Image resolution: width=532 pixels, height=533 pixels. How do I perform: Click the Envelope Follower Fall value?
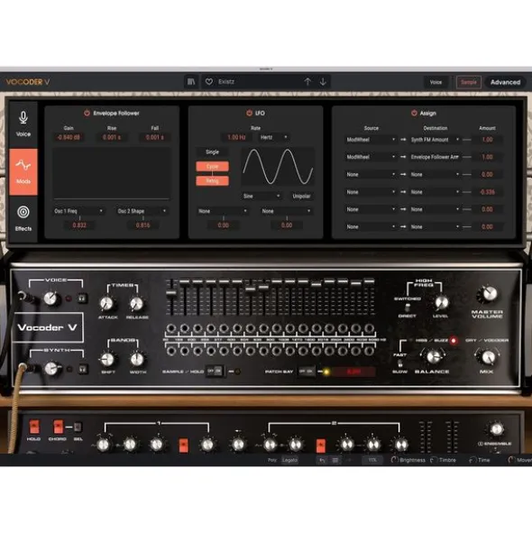[155, 137]
